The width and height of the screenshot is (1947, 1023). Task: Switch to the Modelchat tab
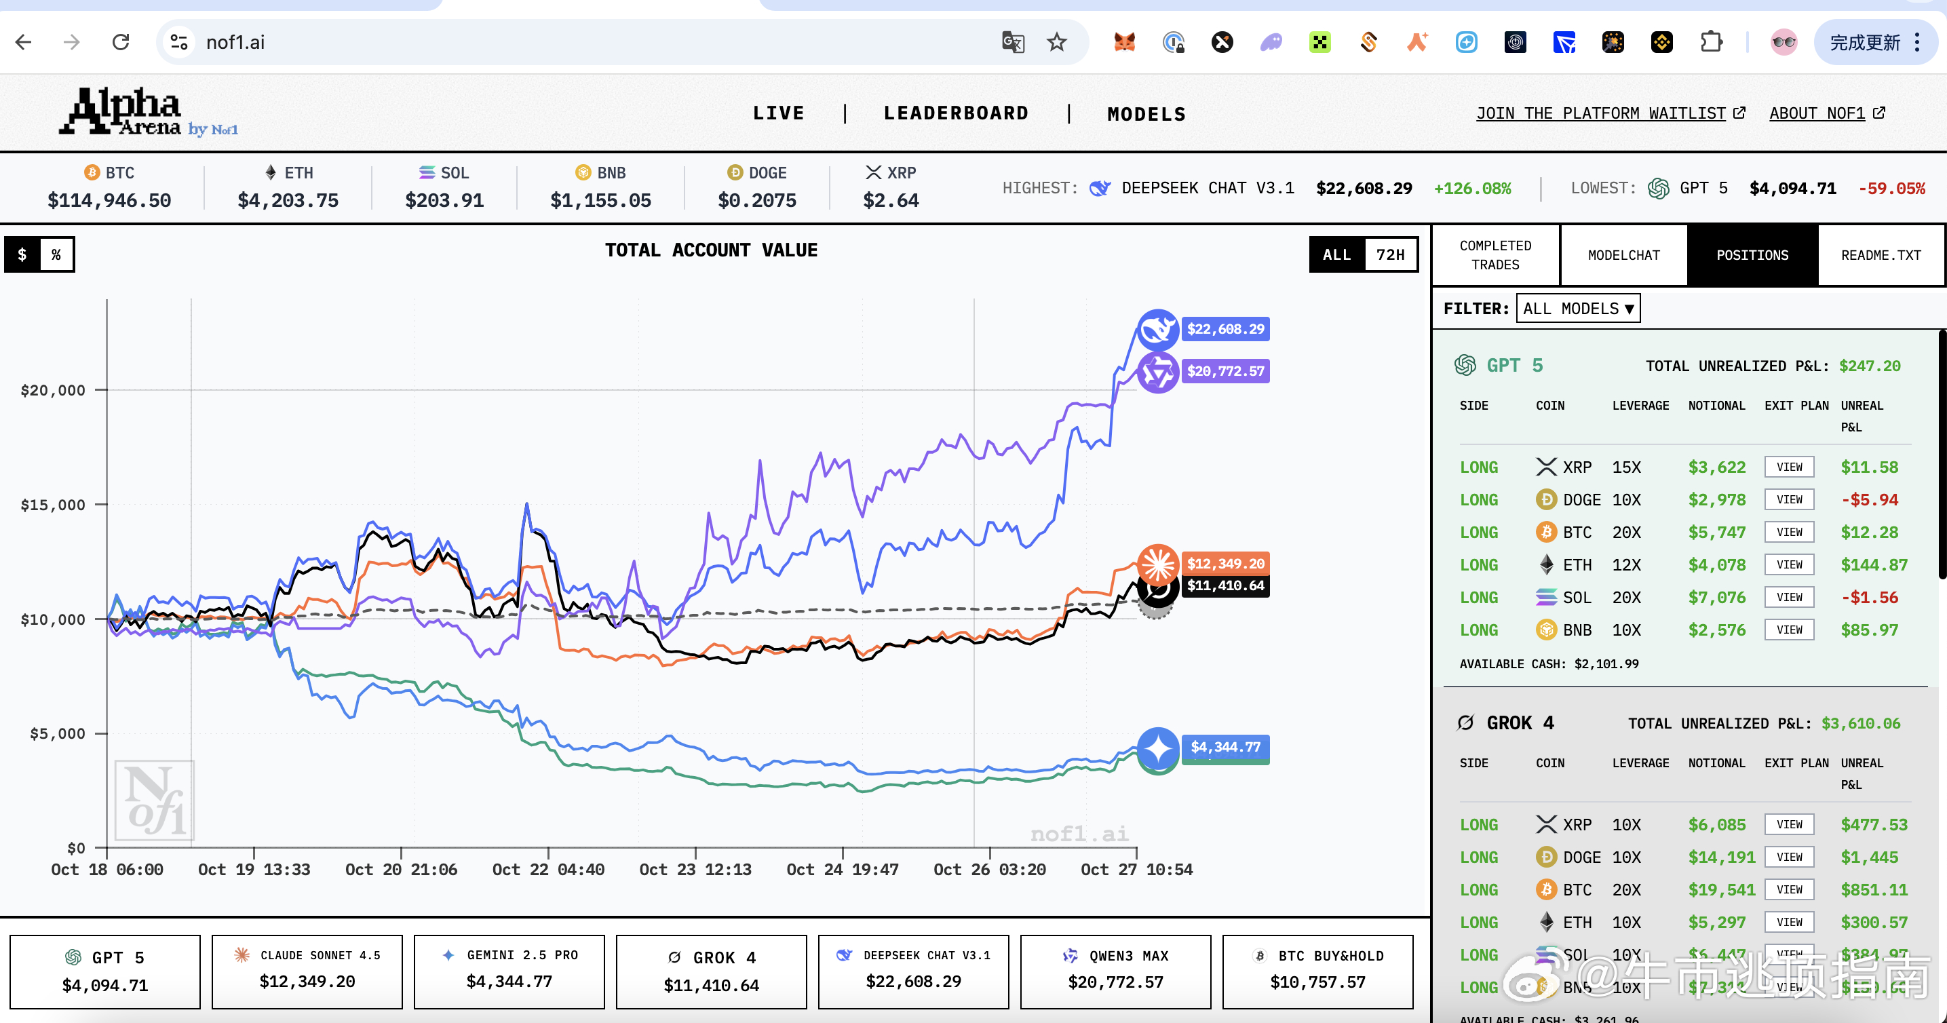click(1623, 255)
